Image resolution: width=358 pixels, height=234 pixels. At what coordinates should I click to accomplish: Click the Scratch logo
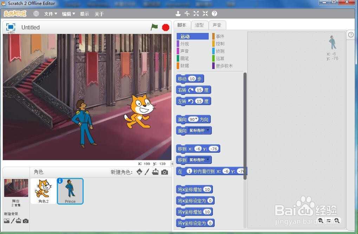tap(15, 14)
